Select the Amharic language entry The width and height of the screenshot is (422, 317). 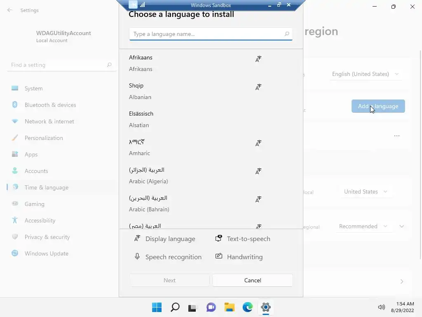tap(211, 147)
